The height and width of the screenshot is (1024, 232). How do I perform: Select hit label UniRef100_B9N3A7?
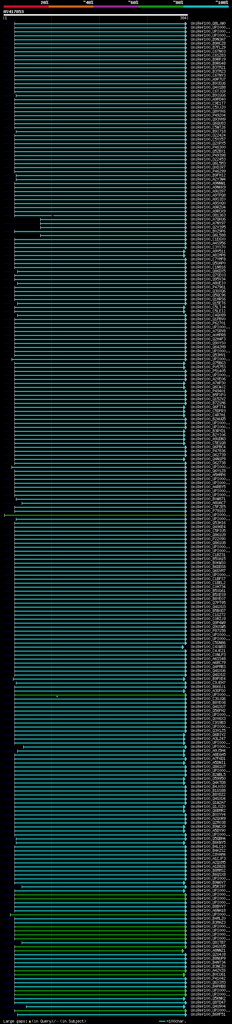[x=208, y=39]
